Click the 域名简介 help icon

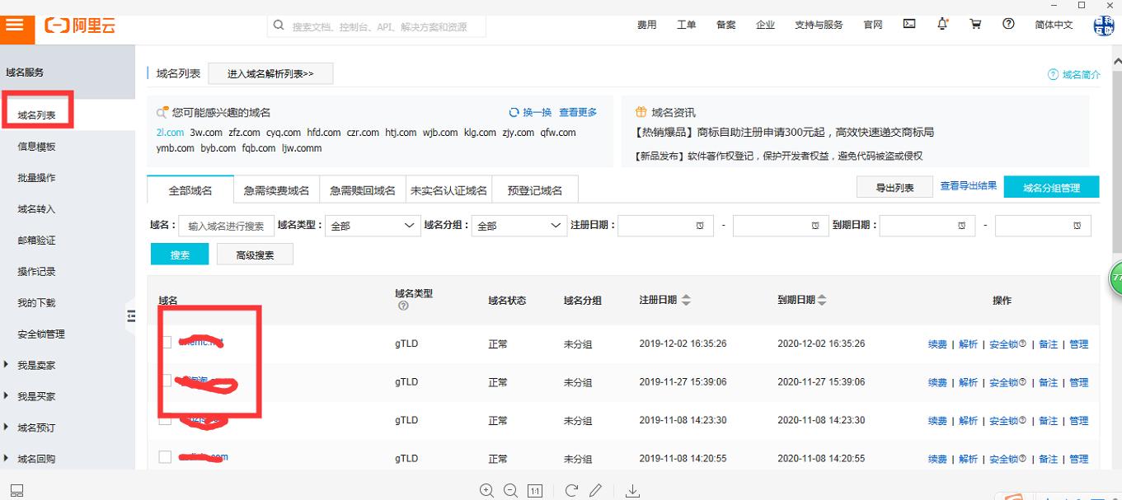[1053, 75]
